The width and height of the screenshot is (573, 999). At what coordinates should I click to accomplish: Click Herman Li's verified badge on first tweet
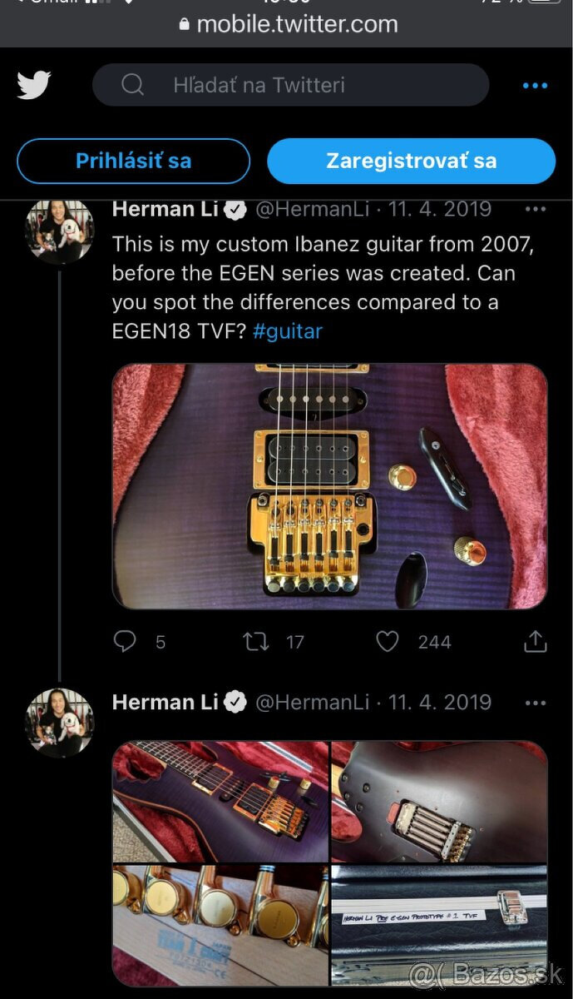(235, 210)
